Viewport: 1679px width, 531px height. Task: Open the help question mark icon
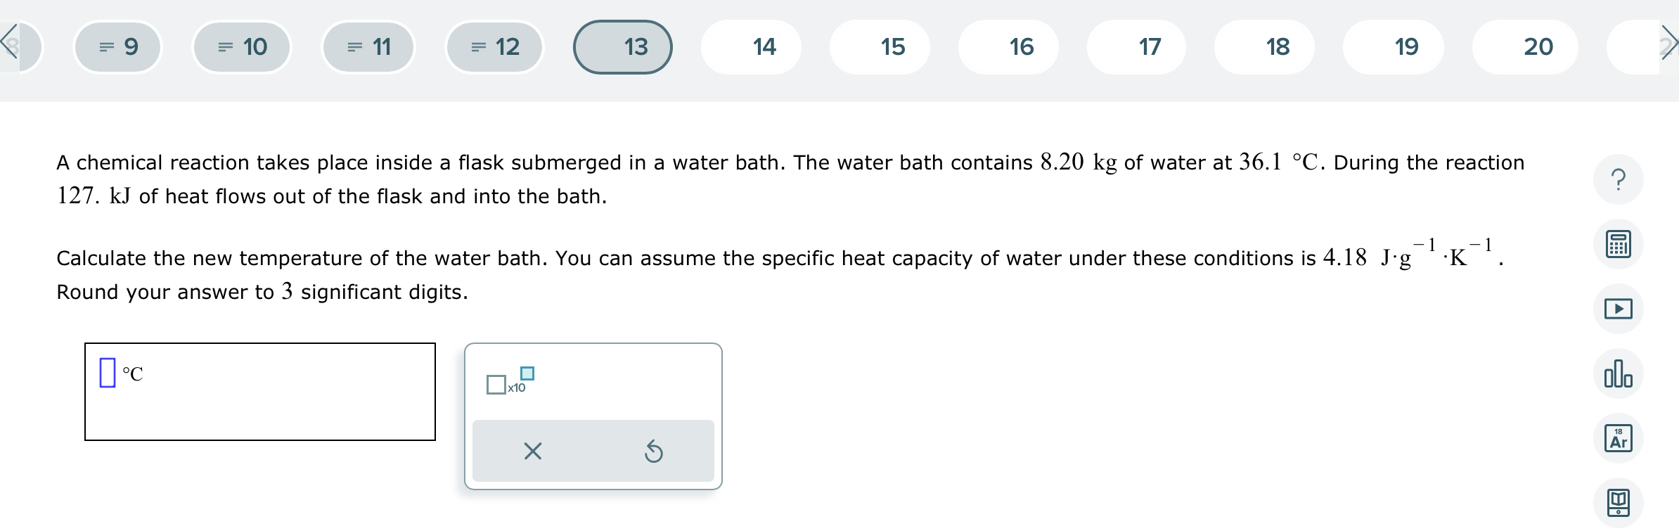tap(1619, 181)
